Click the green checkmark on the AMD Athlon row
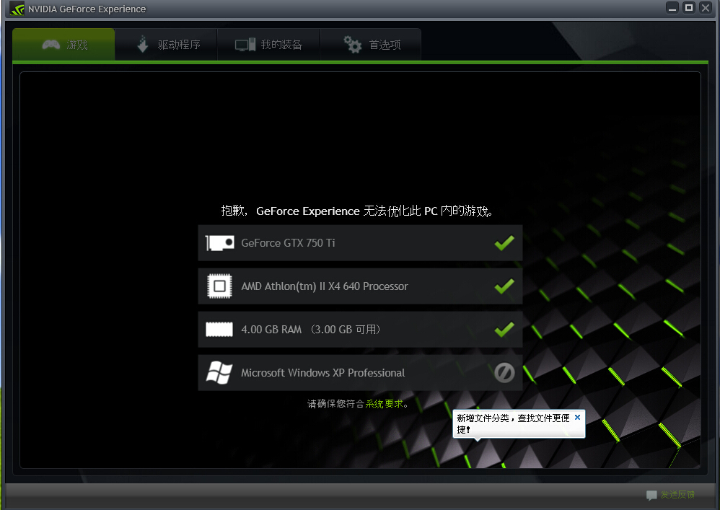Viewport: 720px width, 510px height. coord(504,286)
